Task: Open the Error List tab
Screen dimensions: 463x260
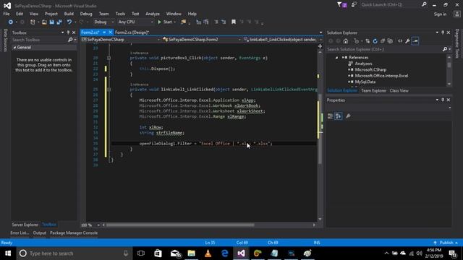Action: pos(20,233)
